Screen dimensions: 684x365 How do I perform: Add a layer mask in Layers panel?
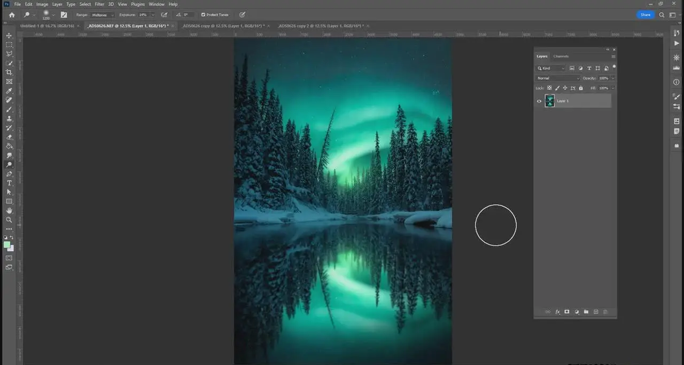[x=567, y=312]
